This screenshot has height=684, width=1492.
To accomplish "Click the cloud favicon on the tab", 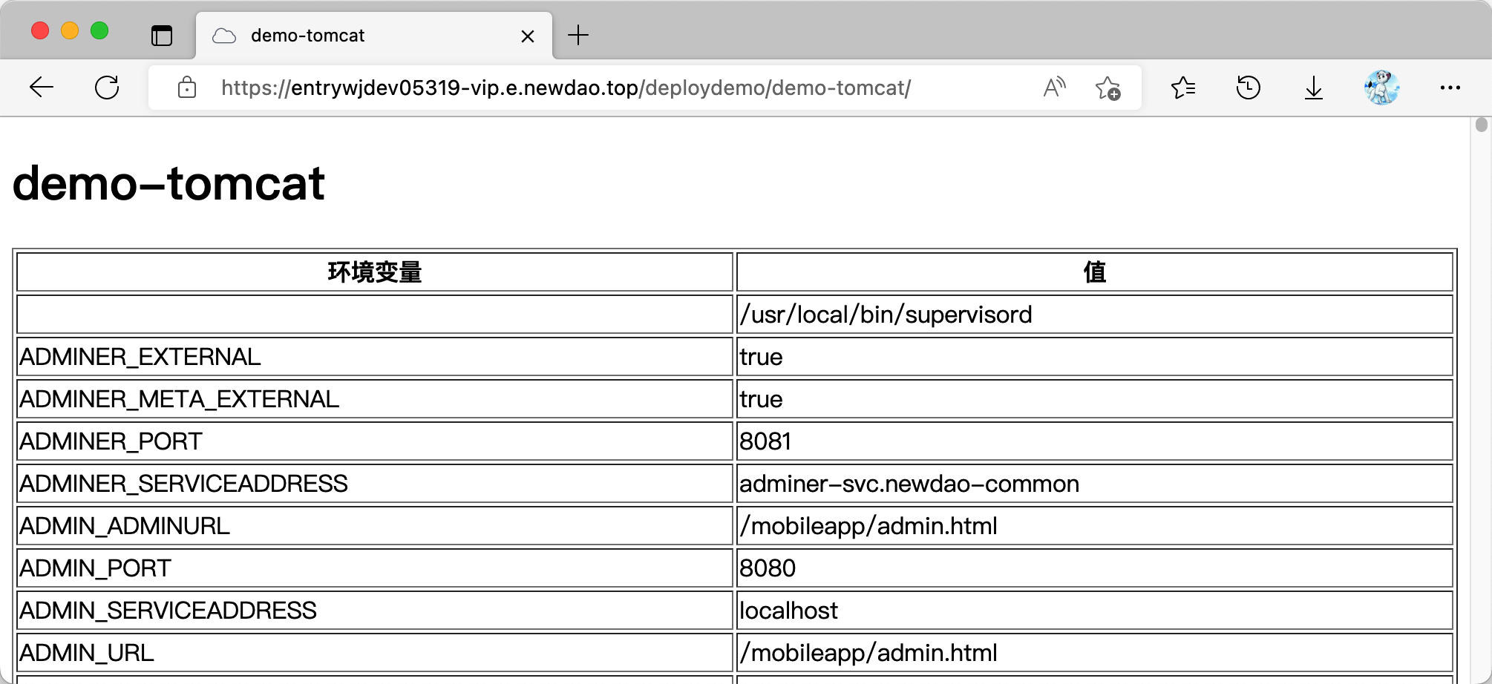I will click(224, 36).
